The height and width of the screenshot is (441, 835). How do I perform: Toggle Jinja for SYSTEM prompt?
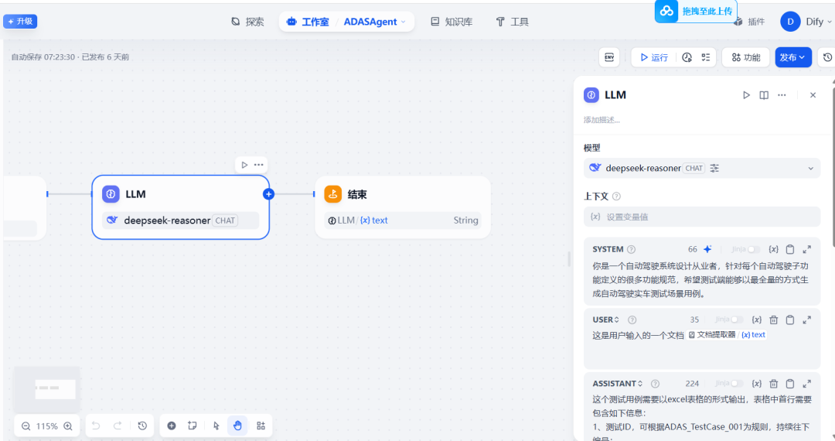[754, 249]
